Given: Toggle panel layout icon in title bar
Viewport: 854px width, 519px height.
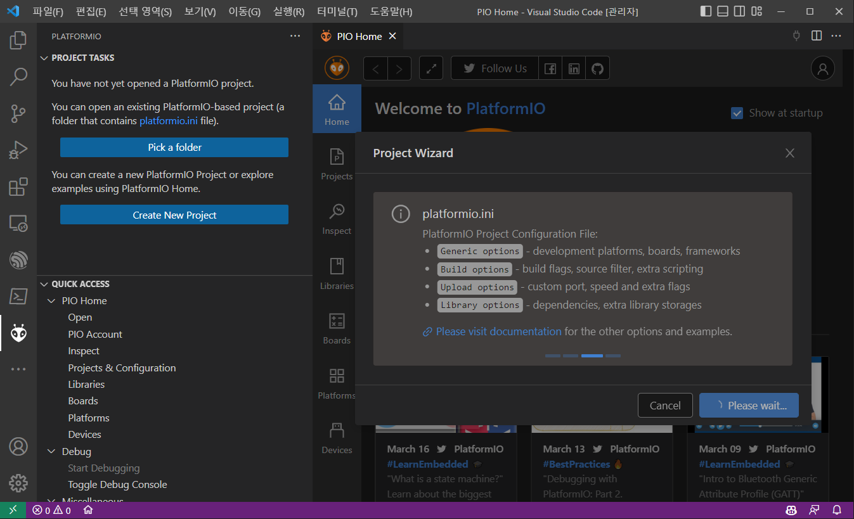Looking at the screenshot, I should (x=723, y=11).
